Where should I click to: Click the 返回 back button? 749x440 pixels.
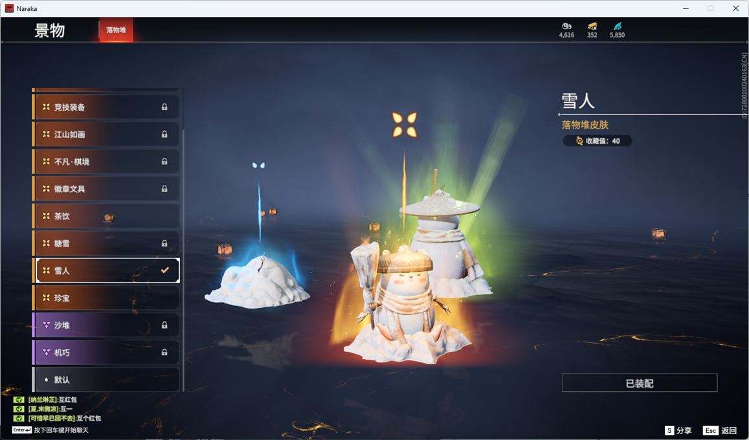click(720, 430)
